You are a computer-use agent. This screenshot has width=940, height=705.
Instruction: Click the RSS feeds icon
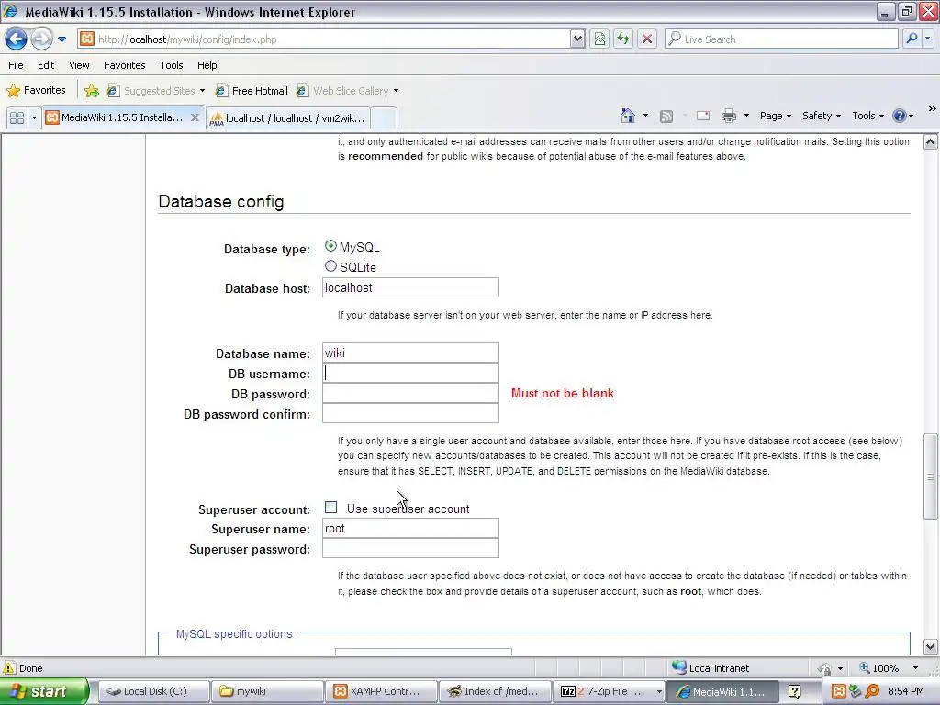(x=666, y=117)
